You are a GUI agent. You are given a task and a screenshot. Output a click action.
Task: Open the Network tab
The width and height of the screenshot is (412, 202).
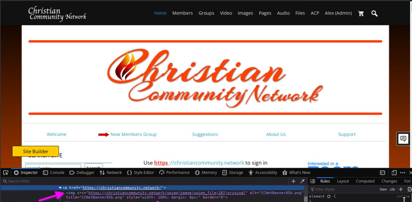pos(111,173)
